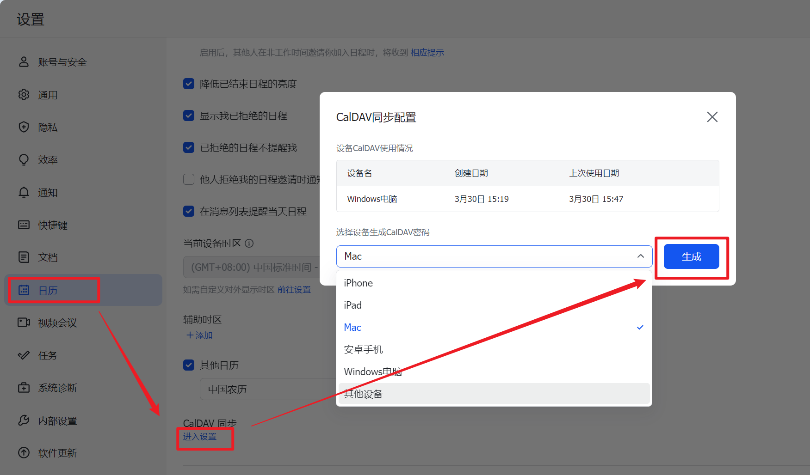810x475 pixels.
Task: Choose iPad from device list
Action: coord(494,305)
